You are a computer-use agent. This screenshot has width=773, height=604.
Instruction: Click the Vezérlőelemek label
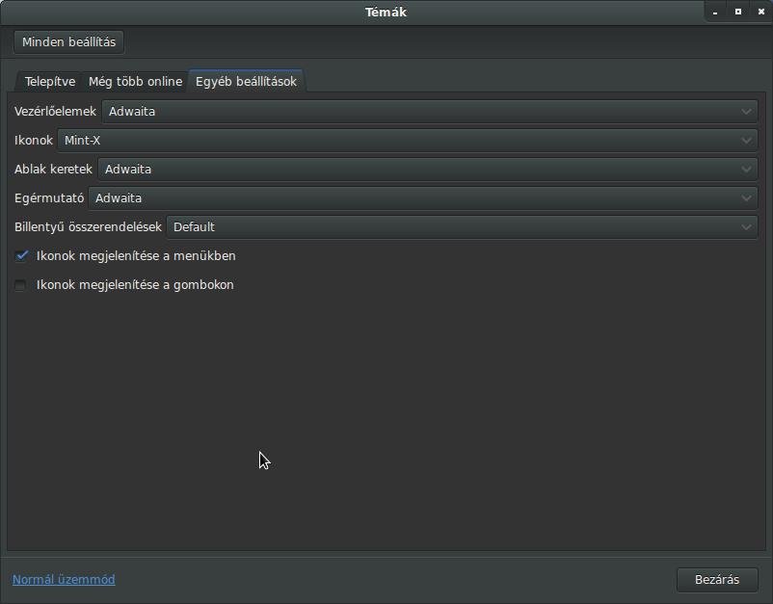(55, 112)
